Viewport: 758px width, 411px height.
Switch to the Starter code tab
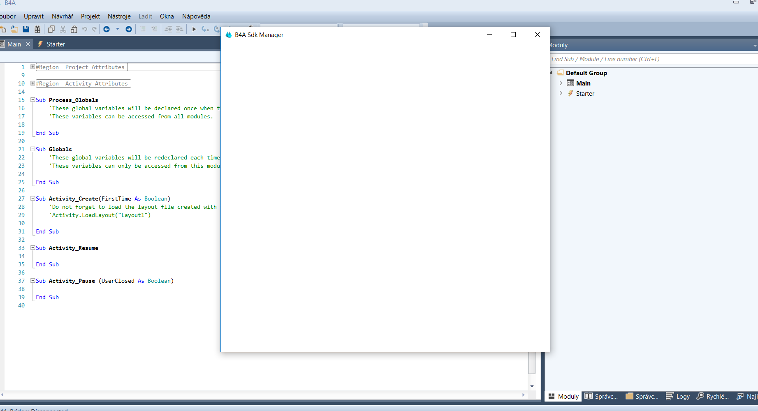click(52, 44)
